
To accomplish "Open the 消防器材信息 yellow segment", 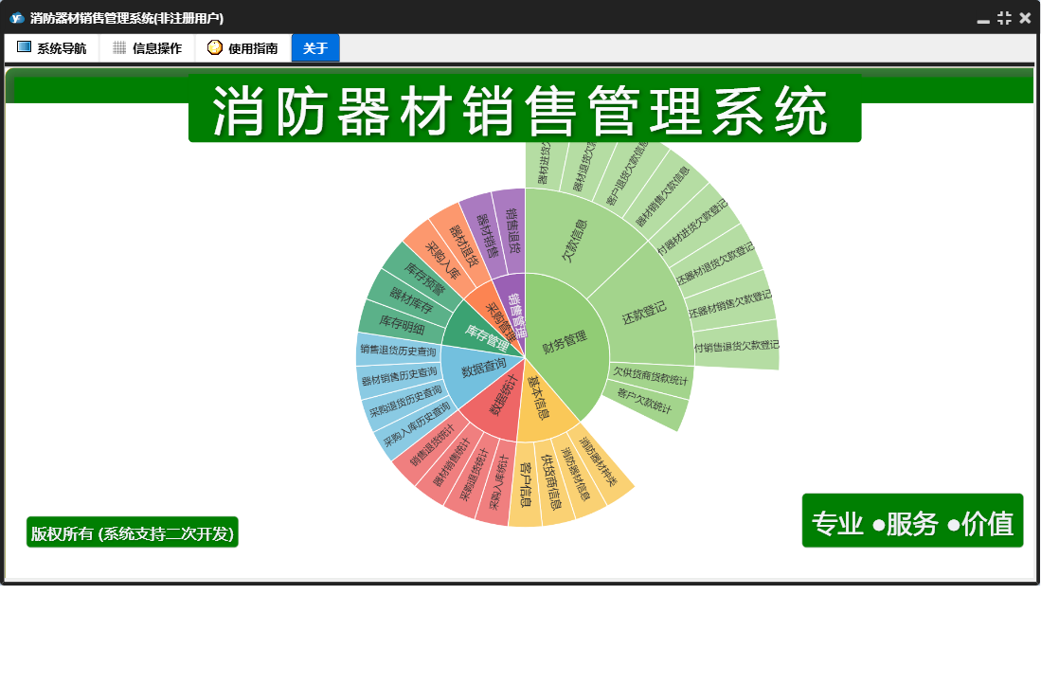I will coord(575,474).
